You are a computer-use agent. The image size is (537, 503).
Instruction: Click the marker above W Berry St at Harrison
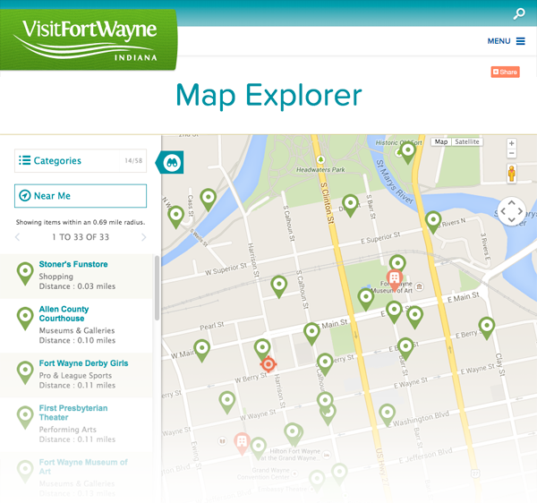262,350
